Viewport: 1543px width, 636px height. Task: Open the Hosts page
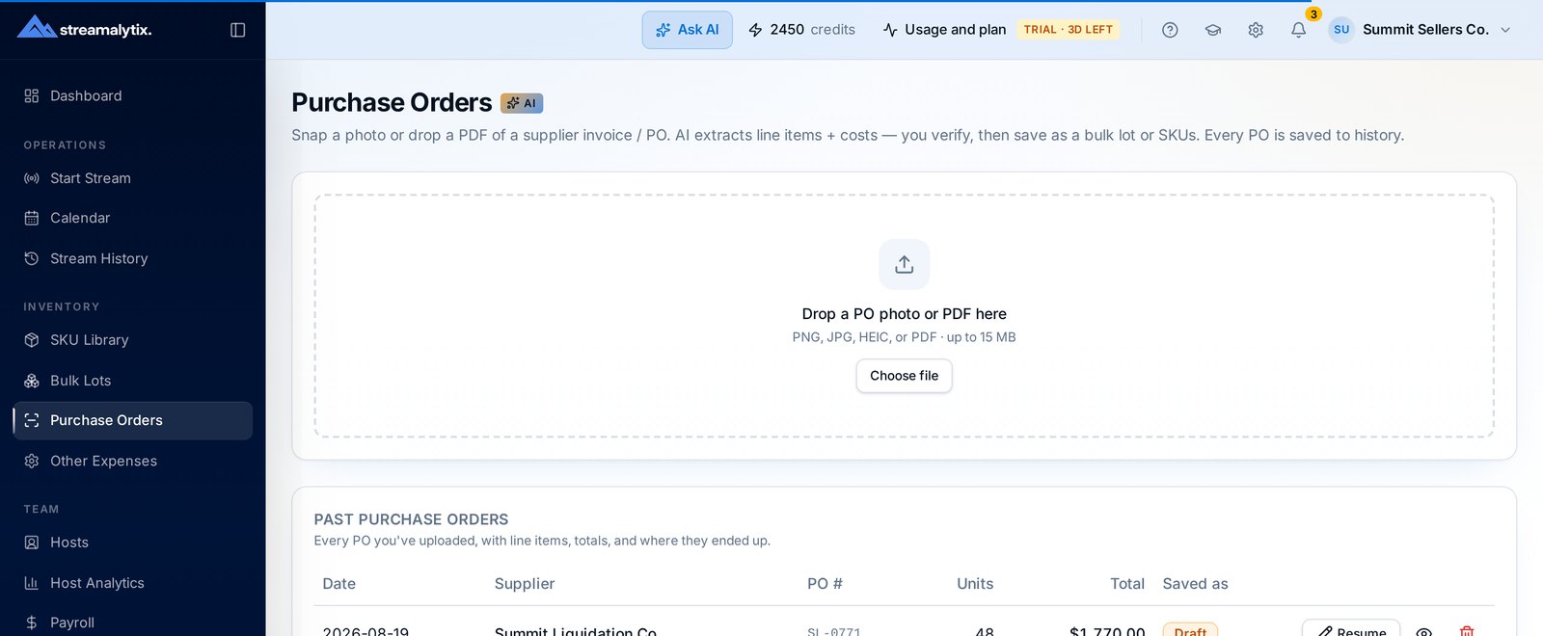(x=132, y=543)
